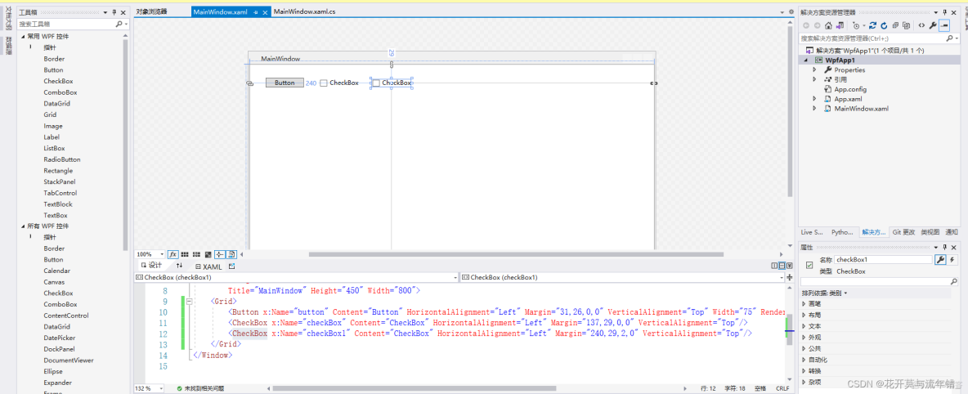The width and height of the screenshot is (968, 394).
Task: Click Button control on the design surface
Action: pos(285,83)
